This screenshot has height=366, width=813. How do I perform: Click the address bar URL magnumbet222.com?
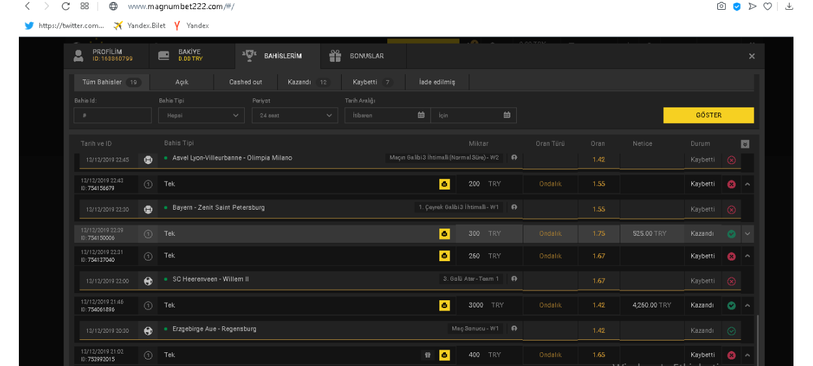[x=181, y=7]
